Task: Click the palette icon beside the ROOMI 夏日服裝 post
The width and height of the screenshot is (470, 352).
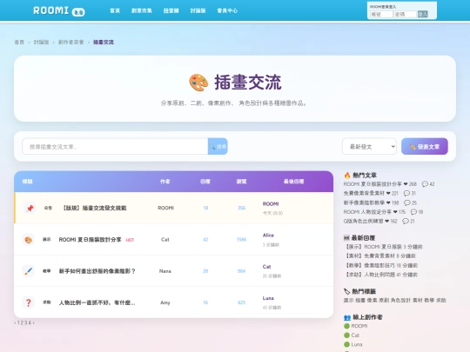Action: 28,240
